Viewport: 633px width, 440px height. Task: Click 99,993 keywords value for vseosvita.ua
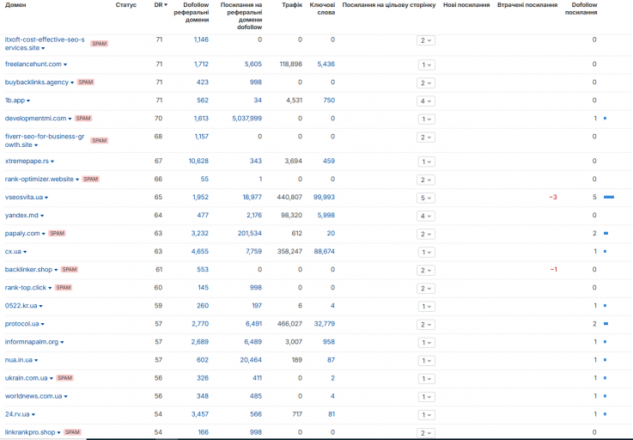pos(324,197)
